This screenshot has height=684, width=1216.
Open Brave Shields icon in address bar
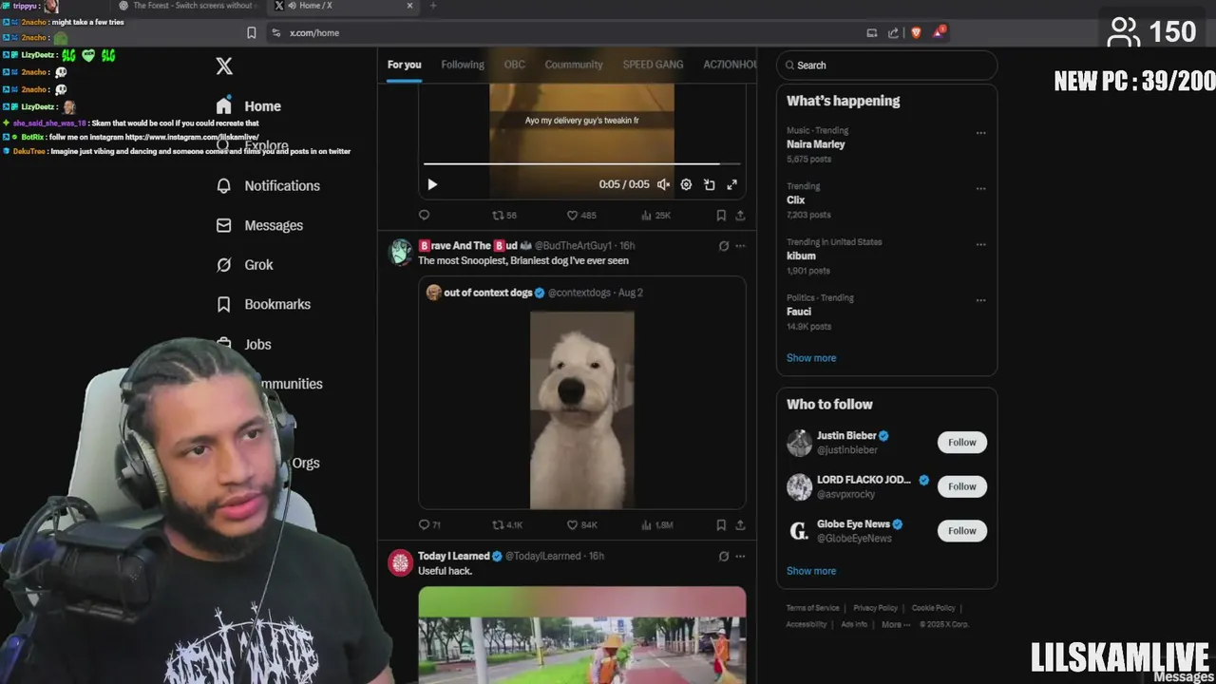coord(916,32)
